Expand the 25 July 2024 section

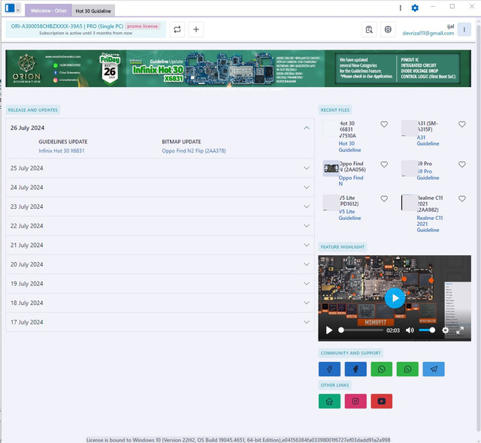point(160,168)
